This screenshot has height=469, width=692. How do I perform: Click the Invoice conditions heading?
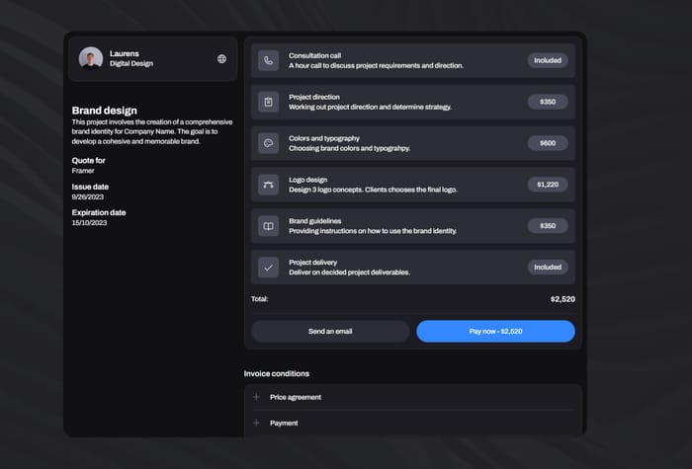[x=277, y=374]
